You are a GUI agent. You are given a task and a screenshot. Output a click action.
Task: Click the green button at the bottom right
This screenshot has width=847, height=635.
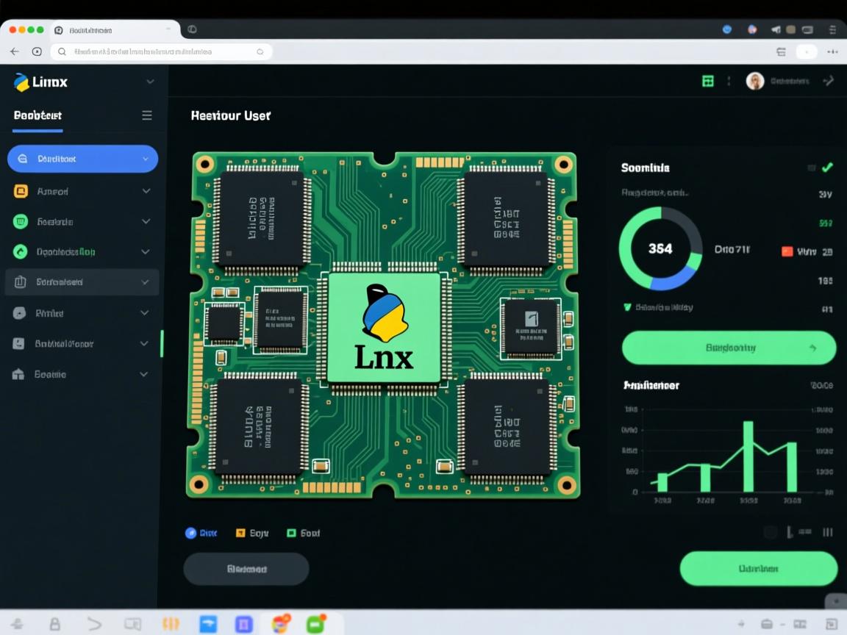[758, 568]
